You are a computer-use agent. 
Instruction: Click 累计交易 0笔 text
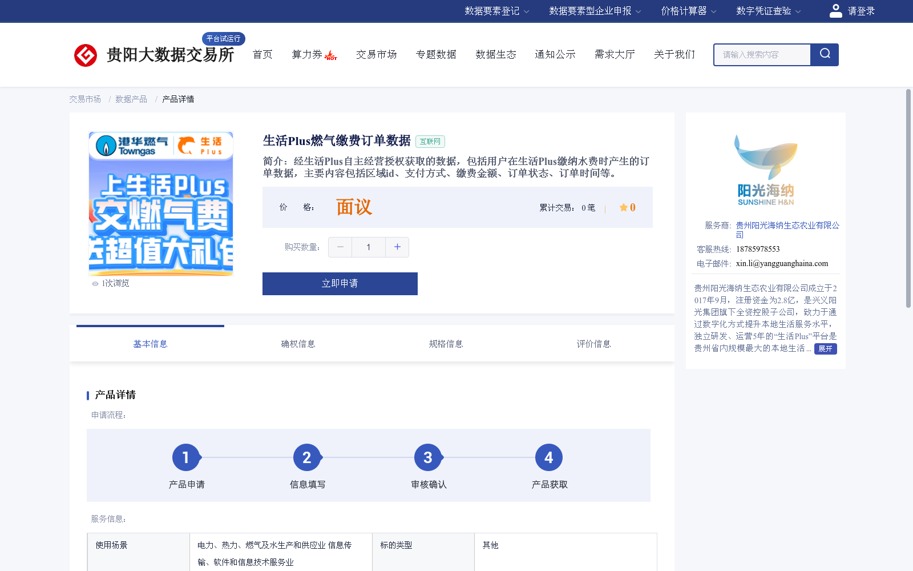567,208
